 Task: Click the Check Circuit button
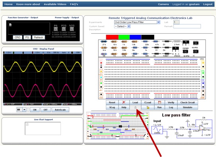(187, 103)
